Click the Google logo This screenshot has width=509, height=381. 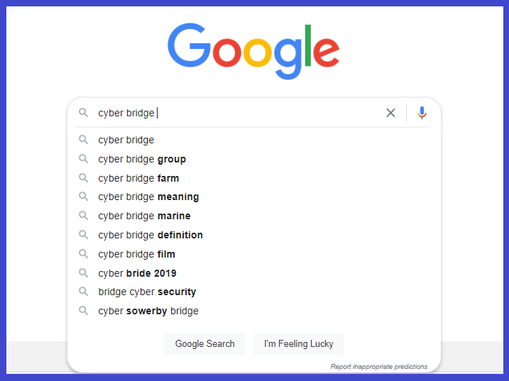(253, 51)
